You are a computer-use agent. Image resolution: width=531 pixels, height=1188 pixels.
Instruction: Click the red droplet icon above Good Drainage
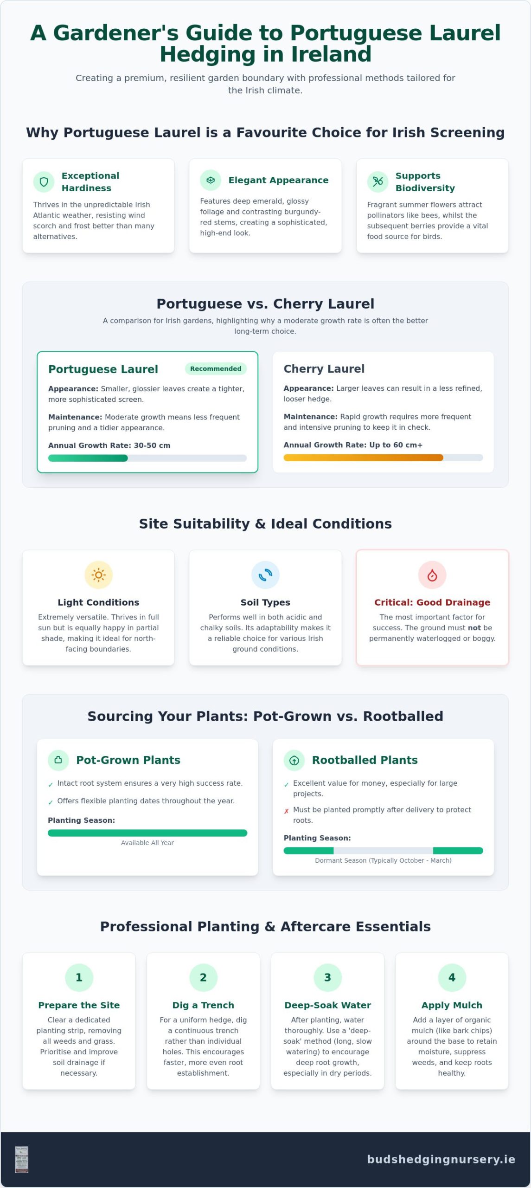click(432, 575)
